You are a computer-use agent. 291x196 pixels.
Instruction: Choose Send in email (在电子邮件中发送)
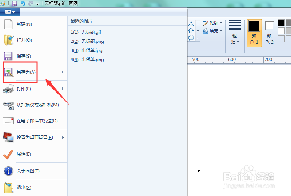[x=34, y=121]
